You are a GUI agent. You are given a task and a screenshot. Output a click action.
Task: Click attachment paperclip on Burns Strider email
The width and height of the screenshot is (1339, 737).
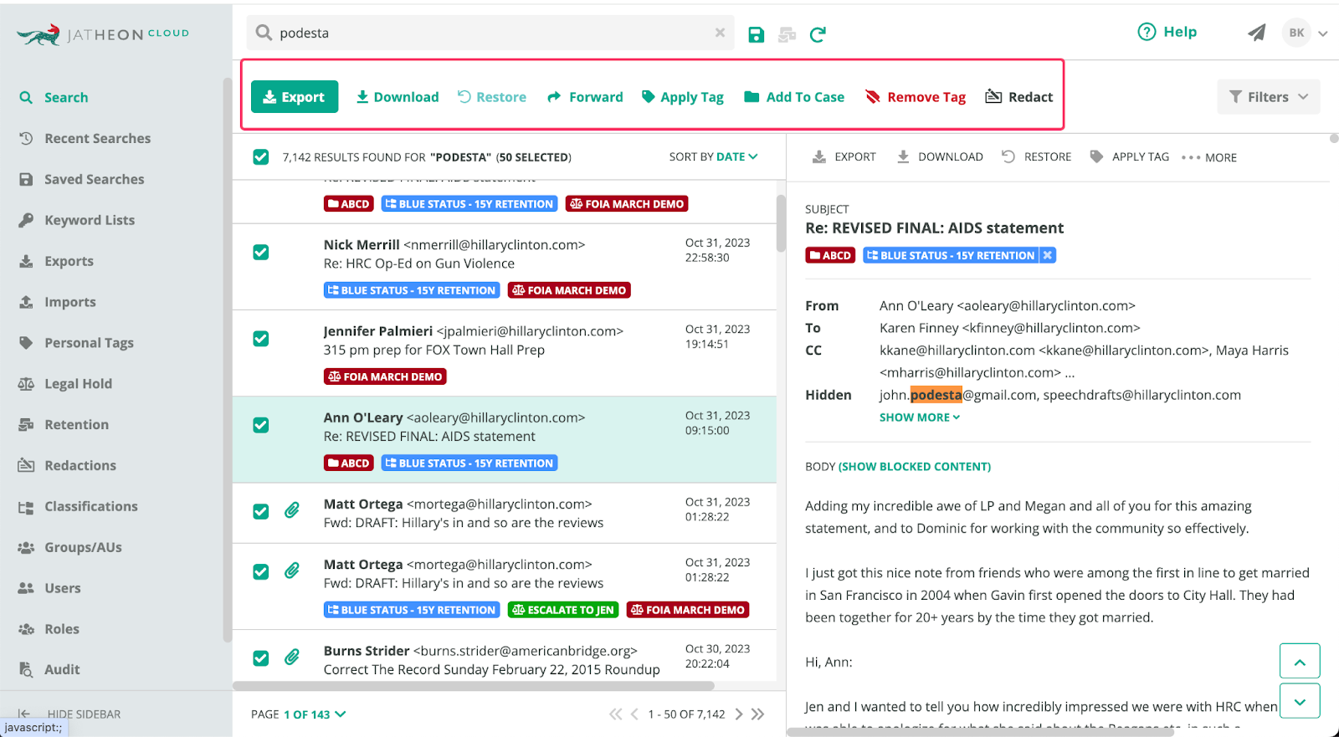(x=292, y=658)
